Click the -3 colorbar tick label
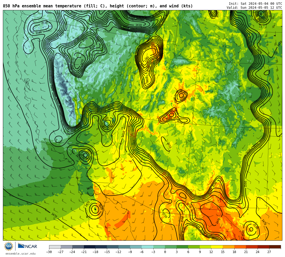 [153, 252]
